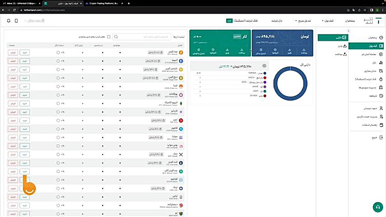Screen dimensions: 386x217
Task: Expand the کیف پول dropdown in top navigation
Action: click(x=327, y=21)
